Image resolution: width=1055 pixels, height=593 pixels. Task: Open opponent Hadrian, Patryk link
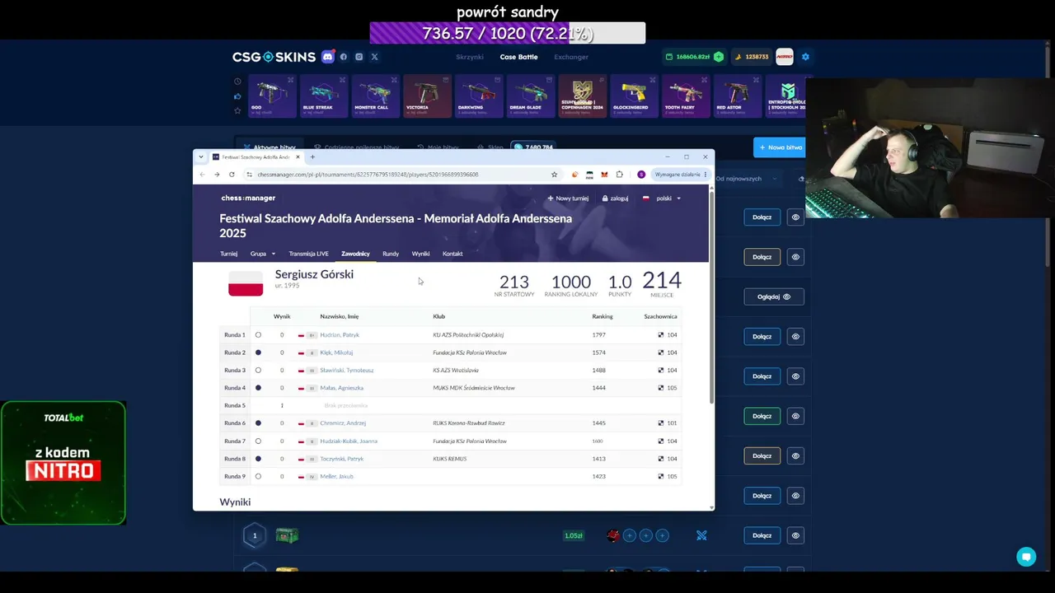(x=340, y=335)
